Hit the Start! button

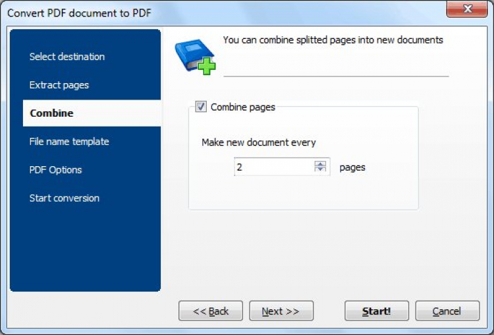[376, 311]
